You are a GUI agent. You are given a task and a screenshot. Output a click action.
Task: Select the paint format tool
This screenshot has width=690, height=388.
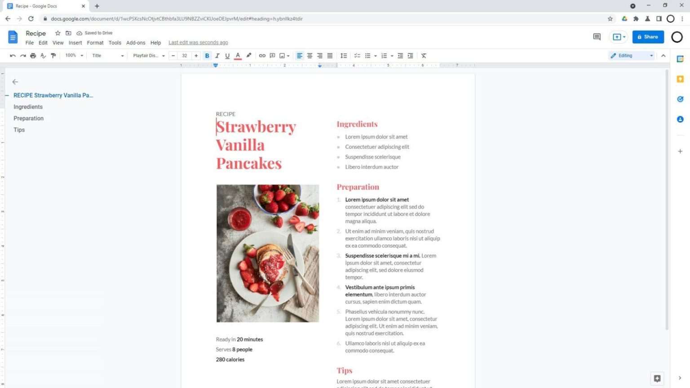point(53,55)
